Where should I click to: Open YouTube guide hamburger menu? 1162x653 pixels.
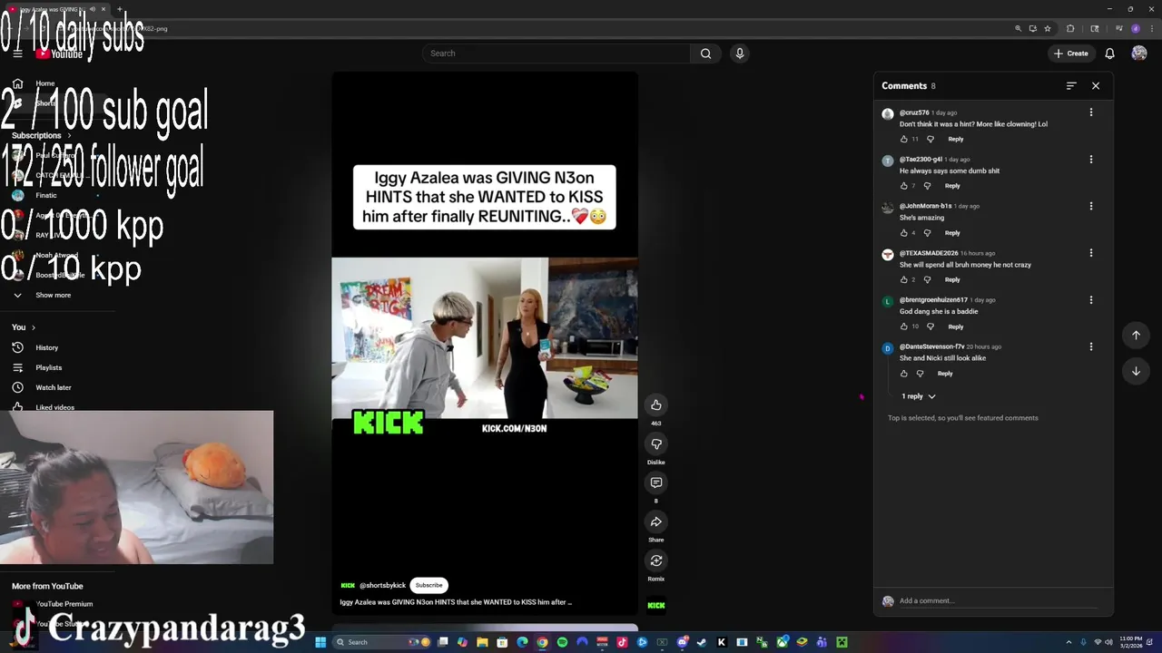pos(17,54)
